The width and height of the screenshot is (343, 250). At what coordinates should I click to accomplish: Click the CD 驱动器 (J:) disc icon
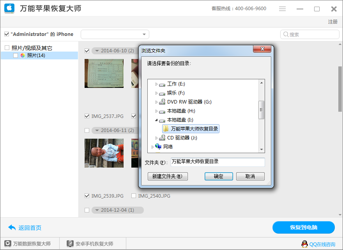coord(163,138)
